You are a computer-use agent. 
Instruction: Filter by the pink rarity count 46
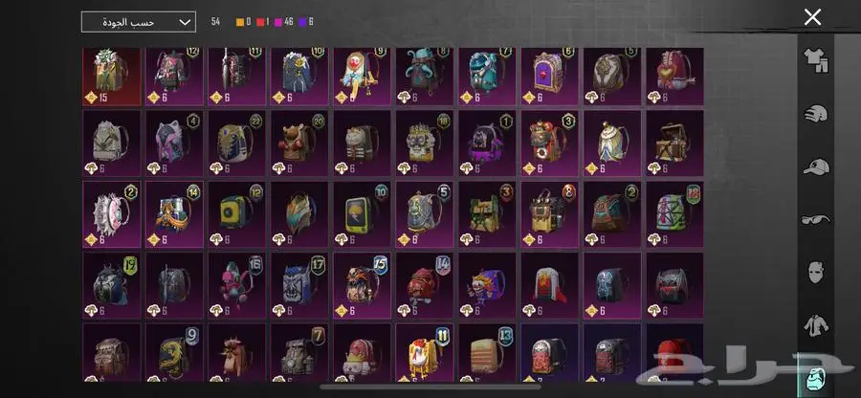[x=284, y=22]
